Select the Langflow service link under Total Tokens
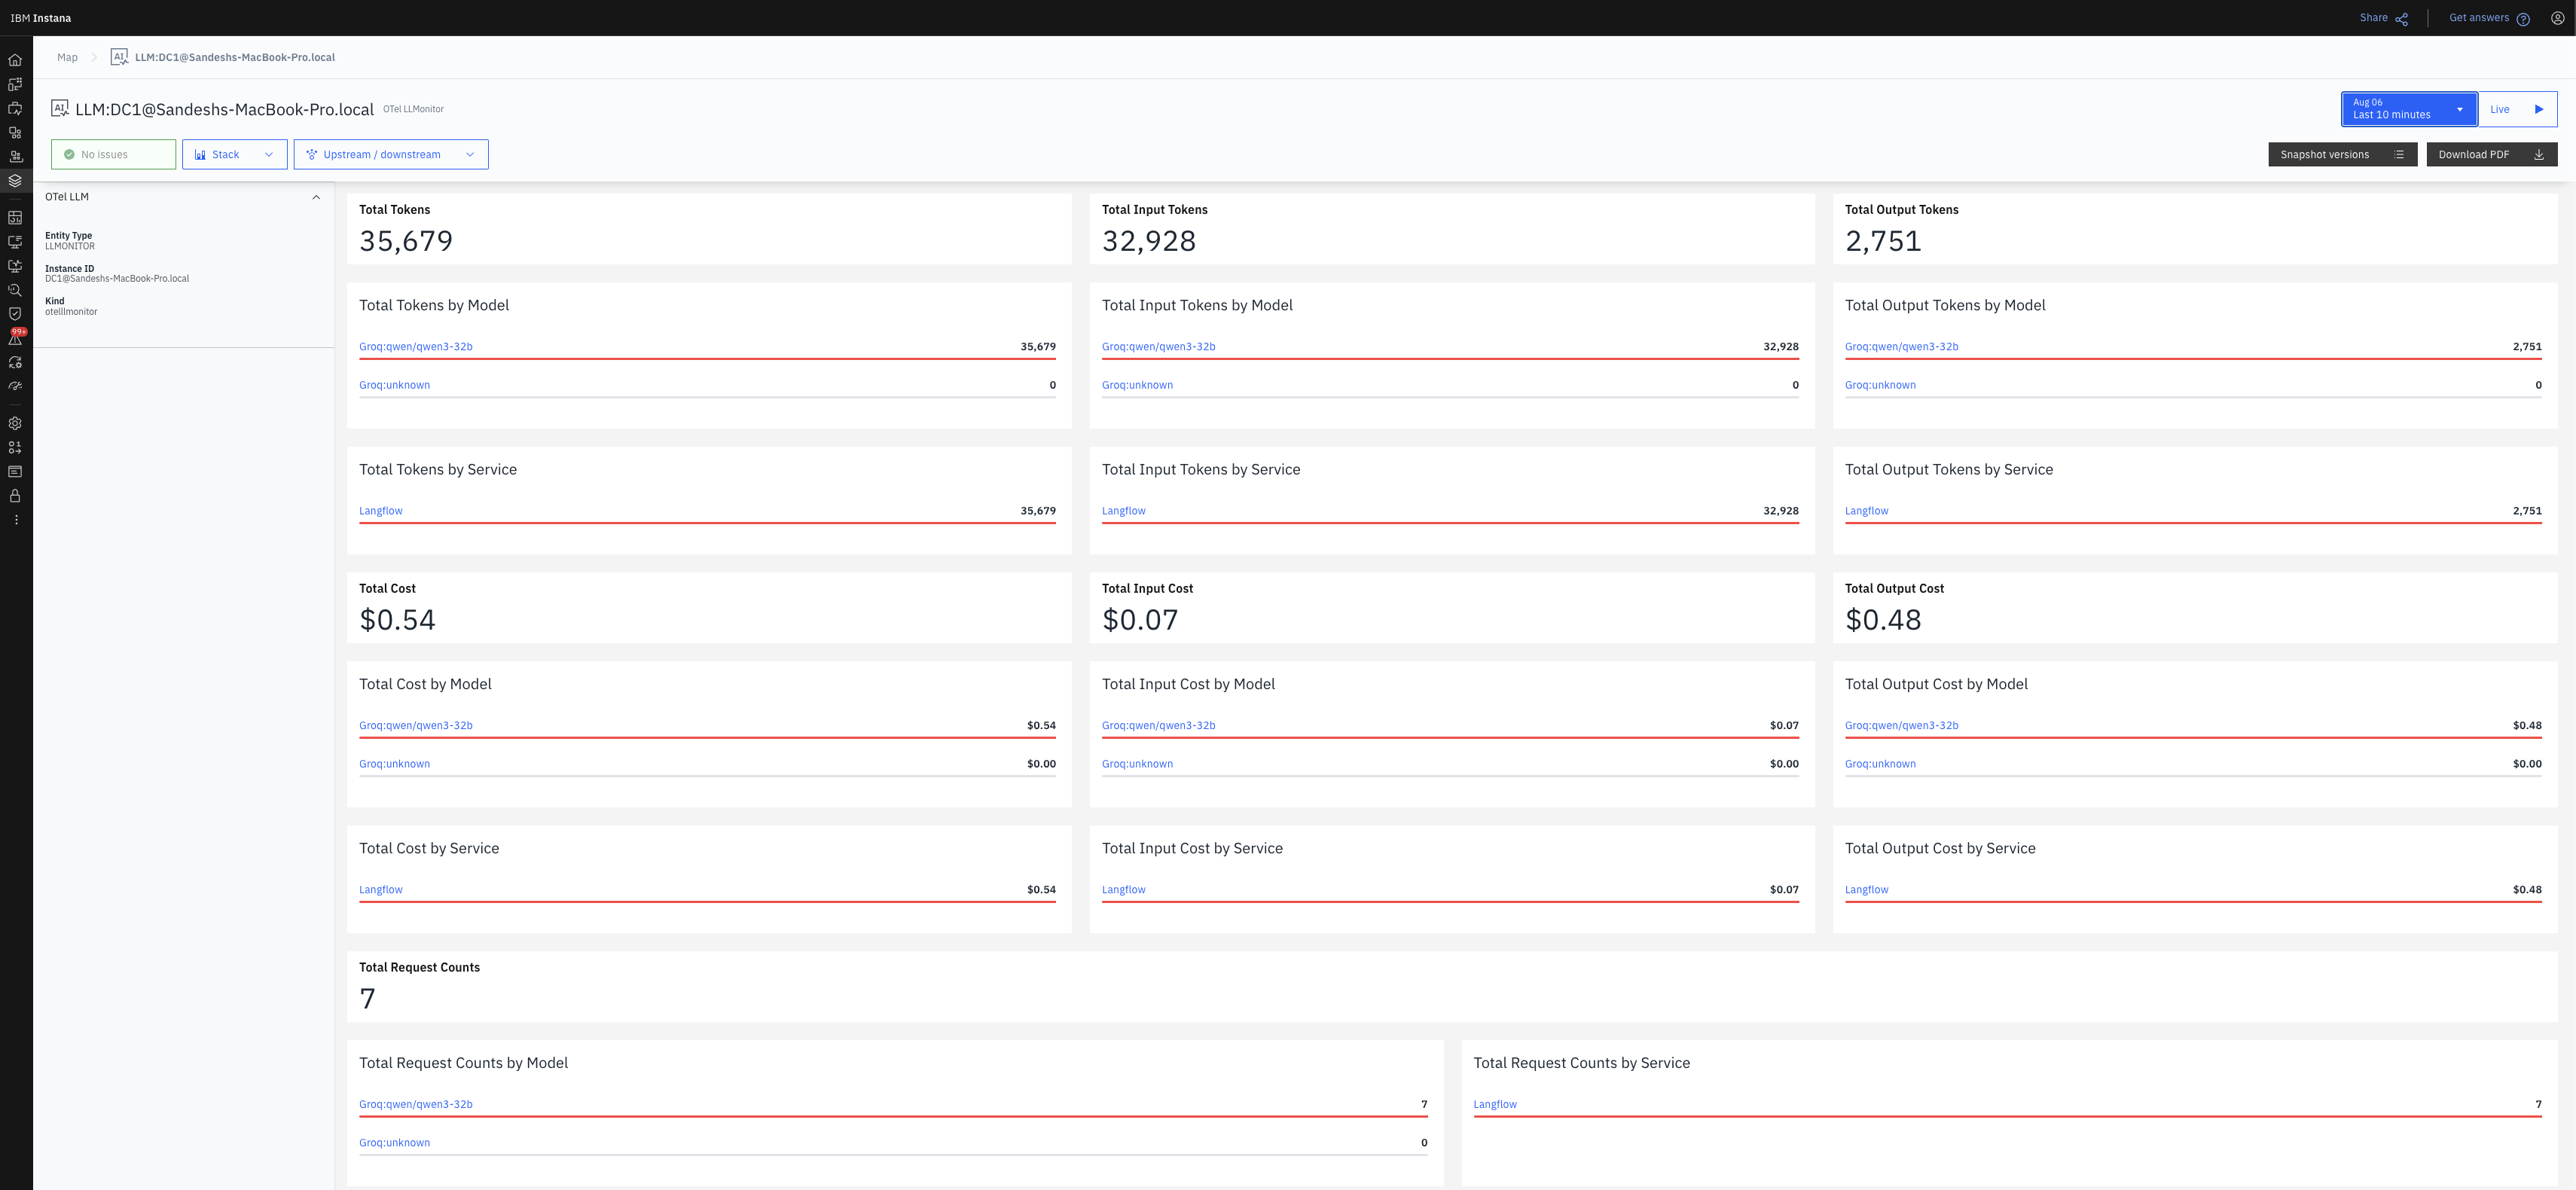This screenshot has width=2576, height=1190. click(x=381, y=510)
